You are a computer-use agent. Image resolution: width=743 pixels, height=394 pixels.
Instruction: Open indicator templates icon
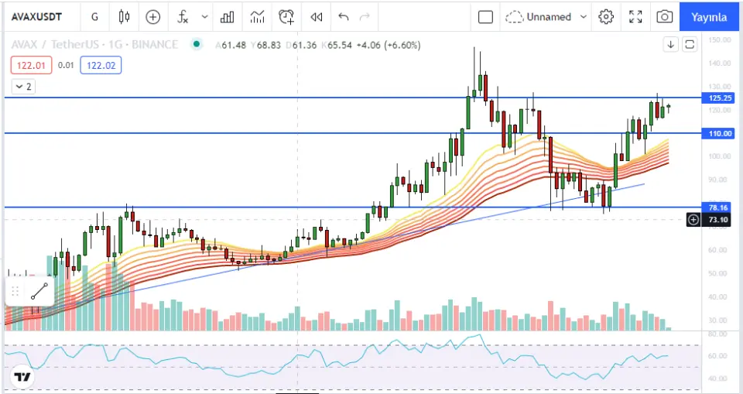(x=258, y=16)
